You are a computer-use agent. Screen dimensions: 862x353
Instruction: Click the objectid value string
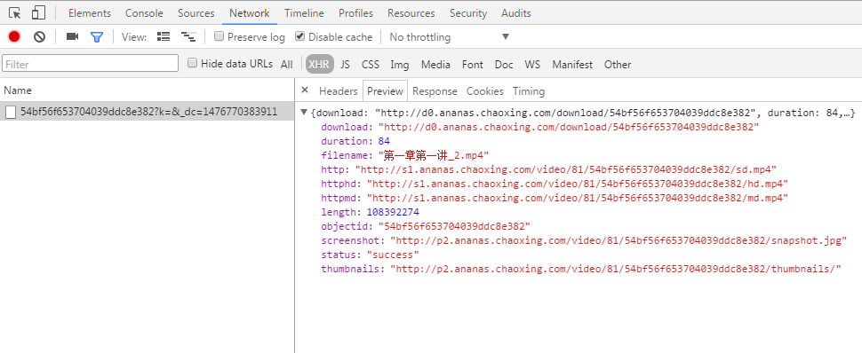(454, 227)
